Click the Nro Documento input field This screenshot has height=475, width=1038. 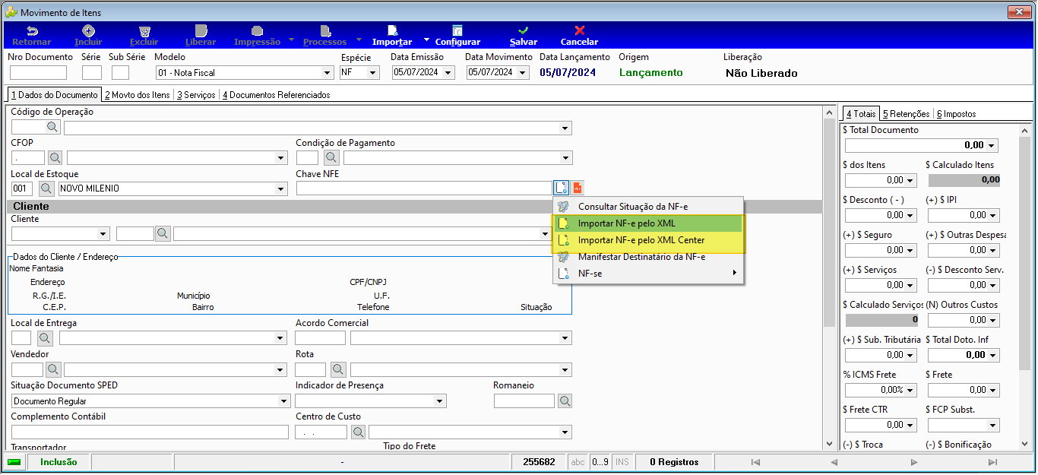pyautogui.click(x=39, y=73)
